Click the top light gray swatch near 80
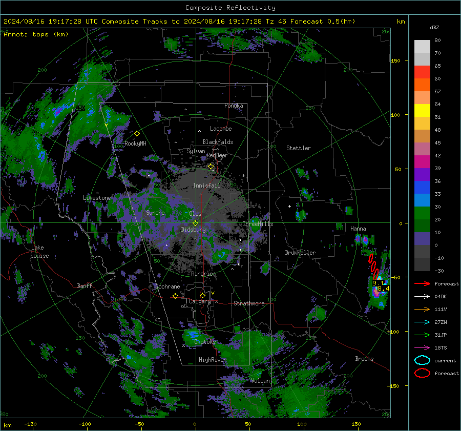 [x=422, y=47]
